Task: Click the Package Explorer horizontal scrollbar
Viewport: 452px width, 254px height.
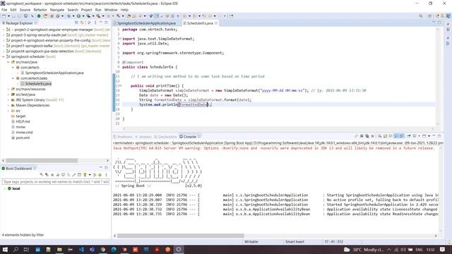Action: coord(42,160)
